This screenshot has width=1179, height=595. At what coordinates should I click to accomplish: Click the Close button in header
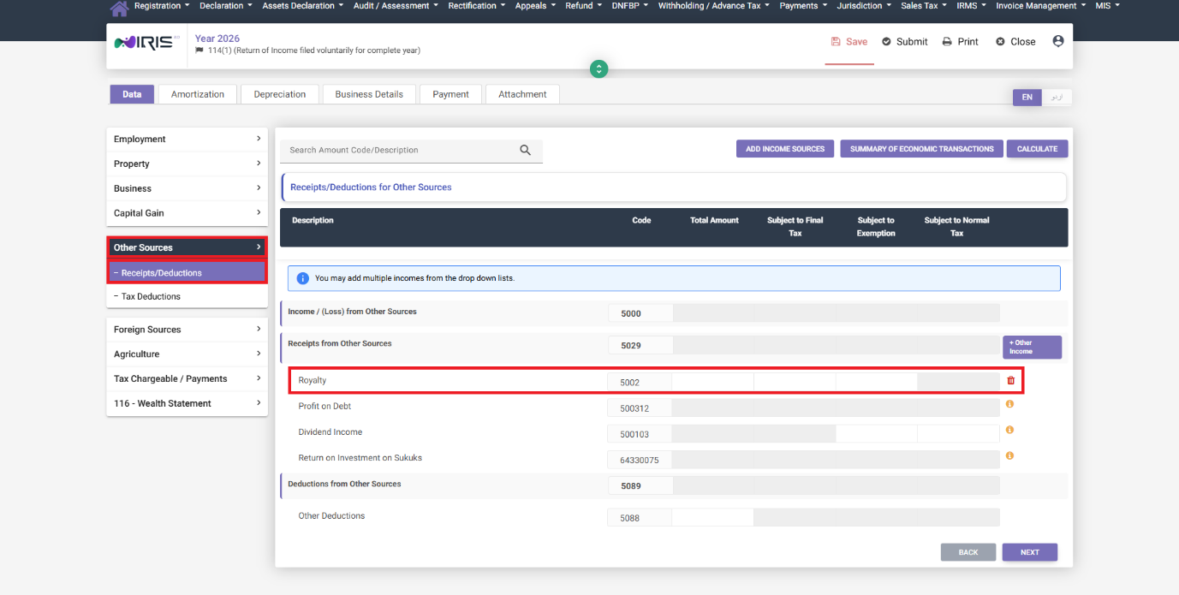click(x=1015, y=41)
